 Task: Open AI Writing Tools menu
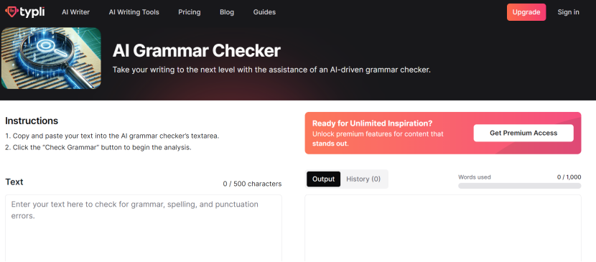click(134, 12)
